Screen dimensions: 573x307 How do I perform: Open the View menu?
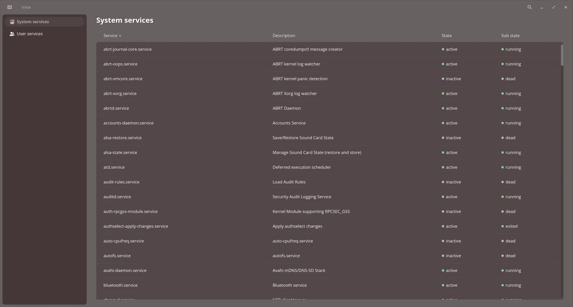(26, 7)
